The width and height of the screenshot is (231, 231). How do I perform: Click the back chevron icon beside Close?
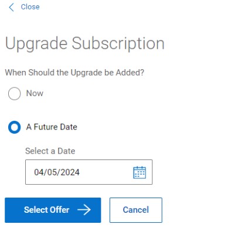click(12, 7)
